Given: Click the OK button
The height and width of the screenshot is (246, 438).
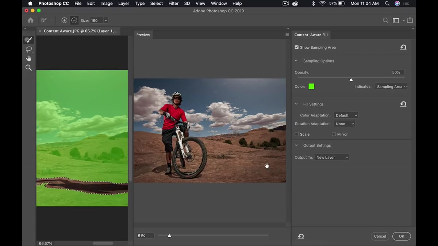Looking at the screenshot, I should [x=401, y=236].
